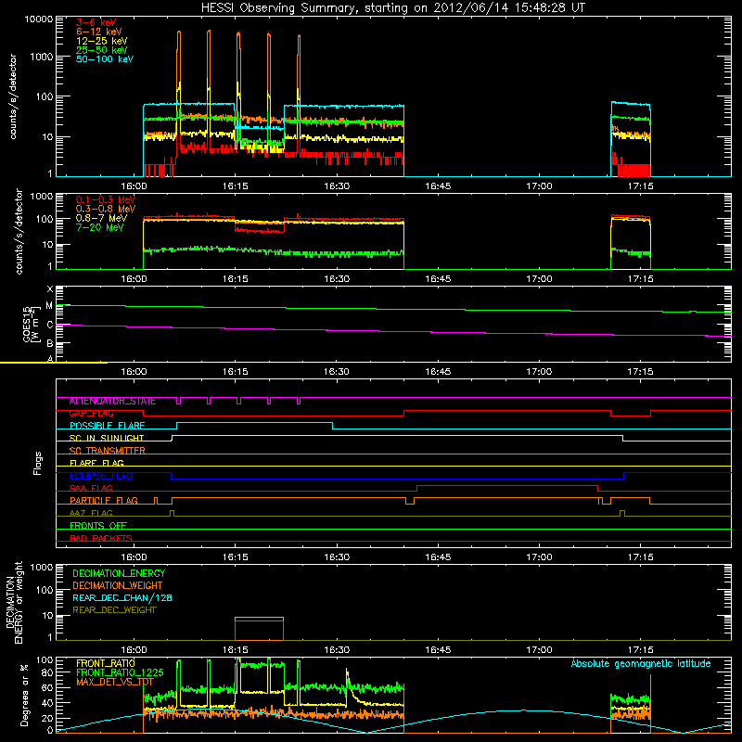The height and width of the screenshot is (742, 742).
Task: Select the PARTICLE_FLAG label
Action: pyautogui.click(x=104, y=500)
